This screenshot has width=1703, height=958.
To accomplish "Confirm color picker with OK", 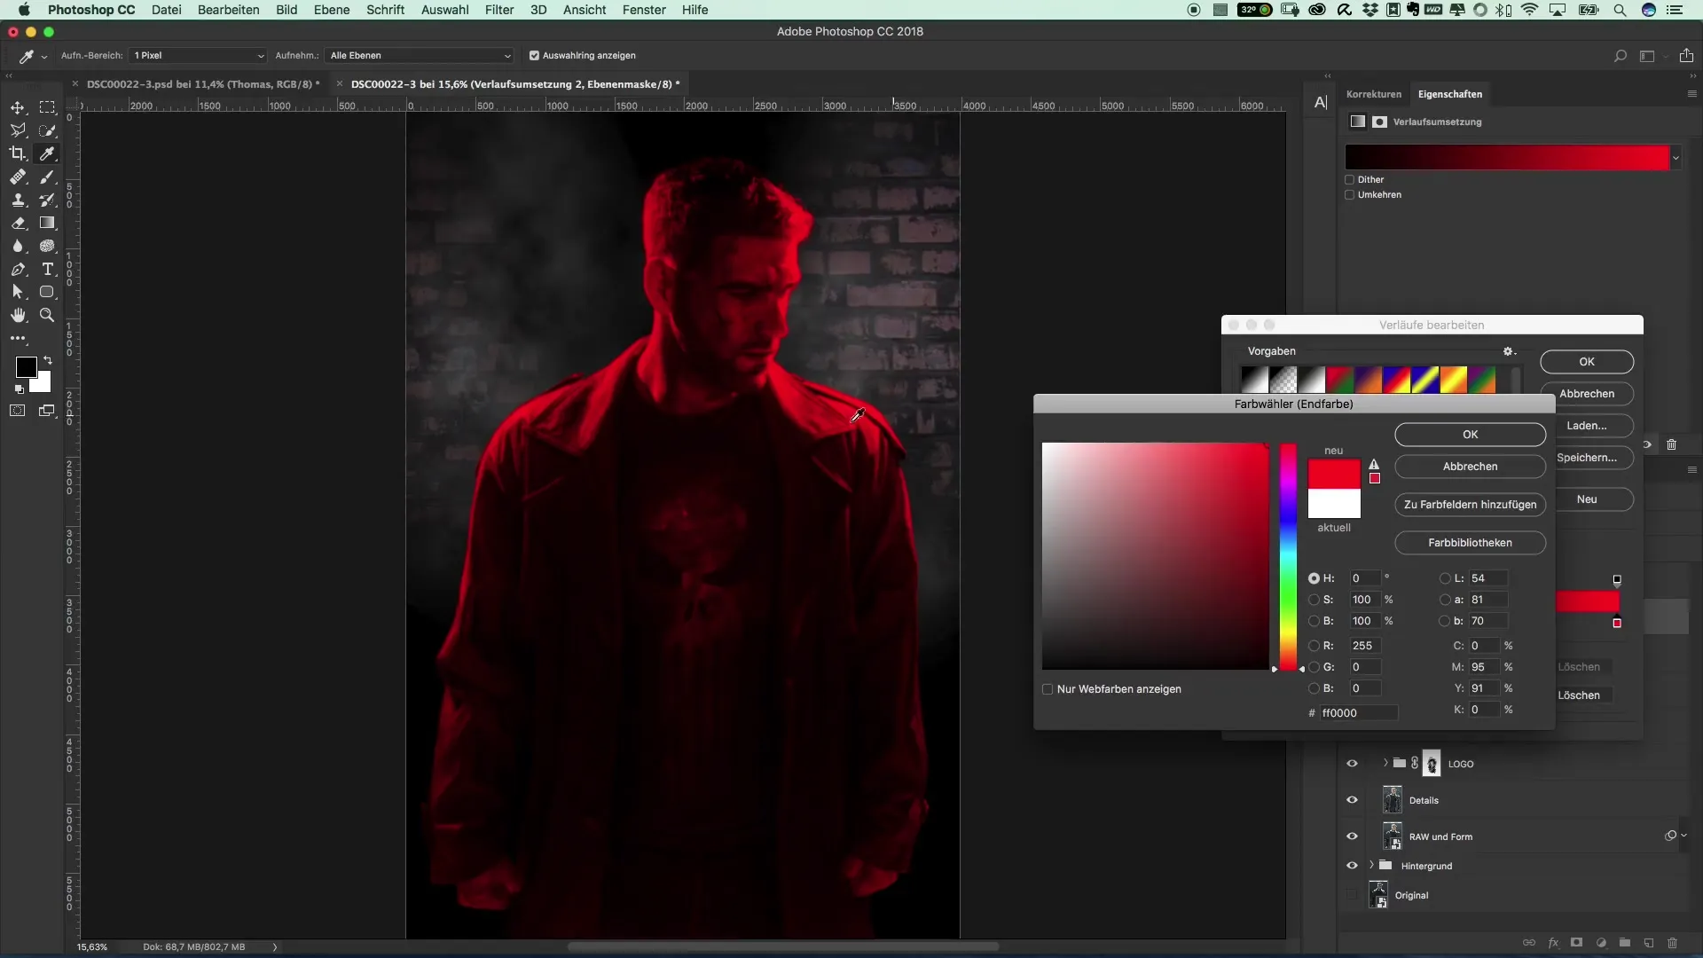I will pyautogui.click(x=1470, y=435).
